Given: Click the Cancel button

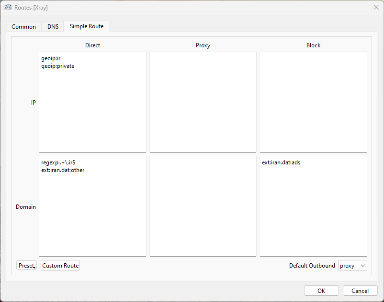Looking at the screenshot, I should [x=360, y=291].
